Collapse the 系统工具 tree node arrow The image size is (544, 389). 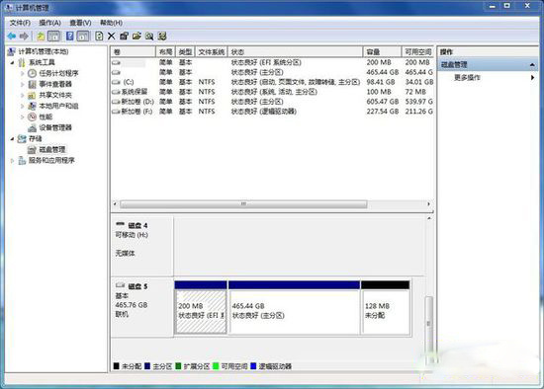click(x=13, y=63)
